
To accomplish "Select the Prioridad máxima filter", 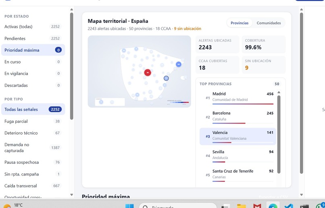I will pyautogui.click(x=33, y=50).
